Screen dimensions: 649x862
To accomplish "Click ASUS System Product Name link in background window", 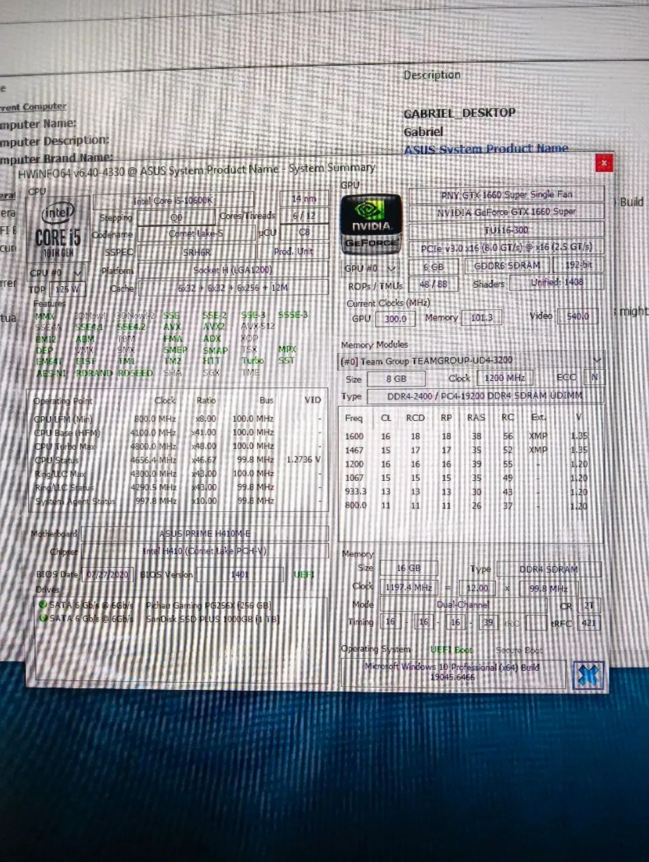I will tap(486, 148).
